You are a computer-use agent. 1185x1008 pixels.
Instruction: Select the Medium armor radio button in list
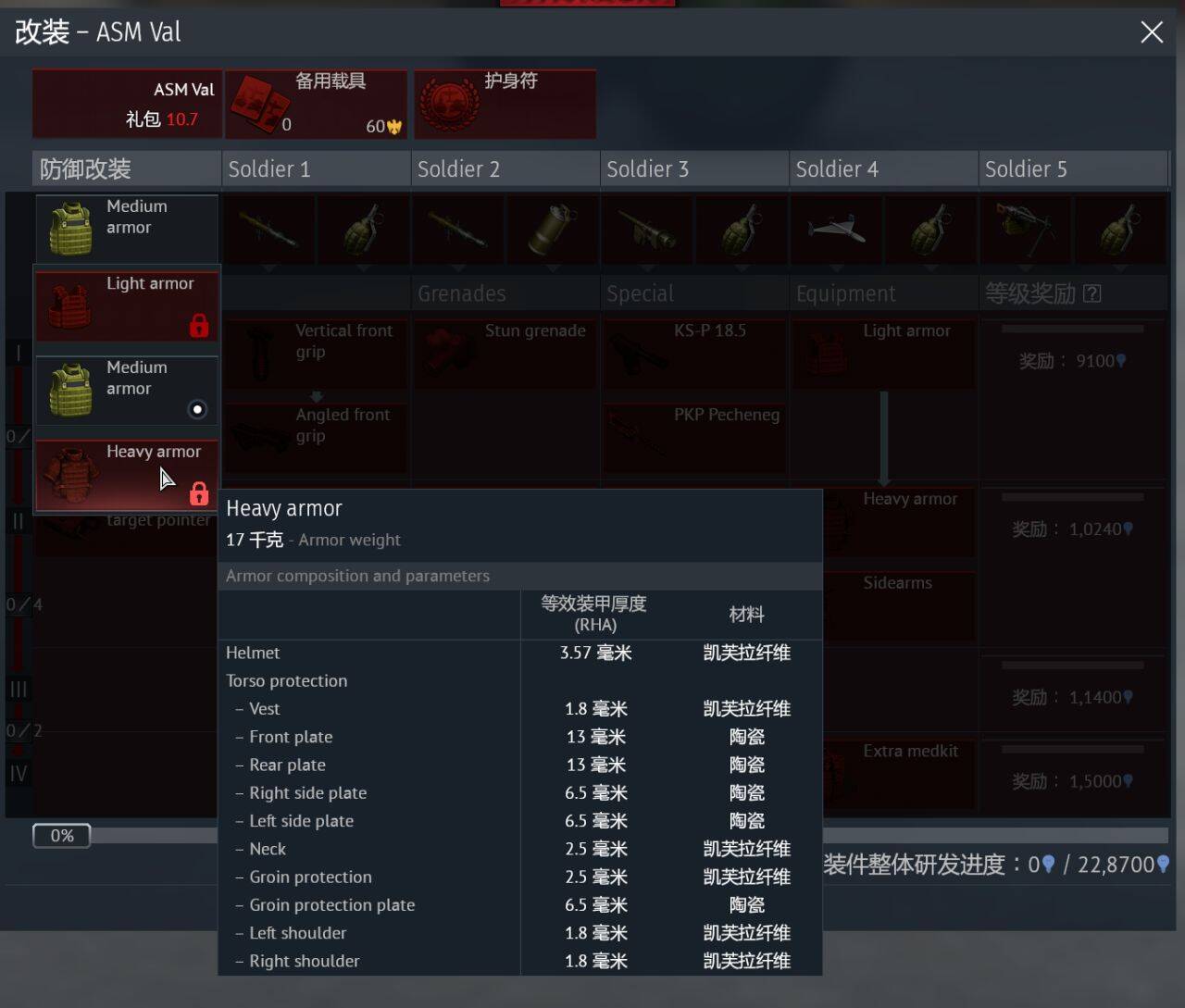pyautogui.click(x=197, y=409)
